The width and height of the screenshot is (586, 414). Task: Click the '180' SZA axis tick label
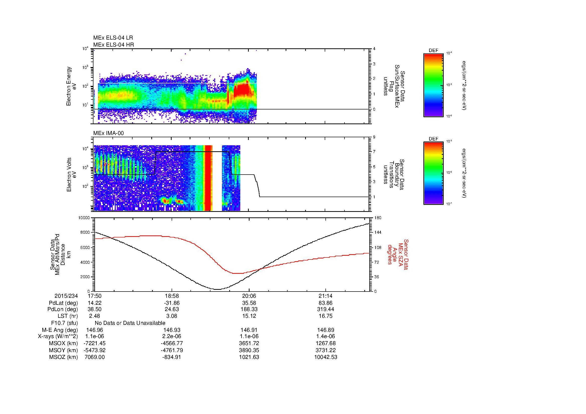(378, 218)
